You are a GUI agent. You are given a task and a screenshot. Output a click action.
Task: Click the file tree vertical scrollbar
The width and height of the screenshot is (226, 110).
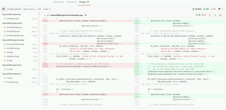click(39, 49)
